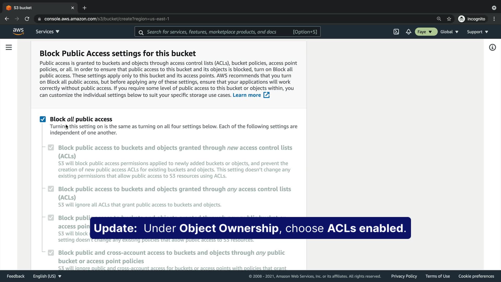Click the AWS logo home icon
The width and height of the screenshot is (501, 282).
pos(18,32)
